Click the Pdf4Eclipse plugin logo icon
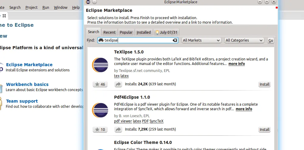304x150 pixels. pos(100,111)
